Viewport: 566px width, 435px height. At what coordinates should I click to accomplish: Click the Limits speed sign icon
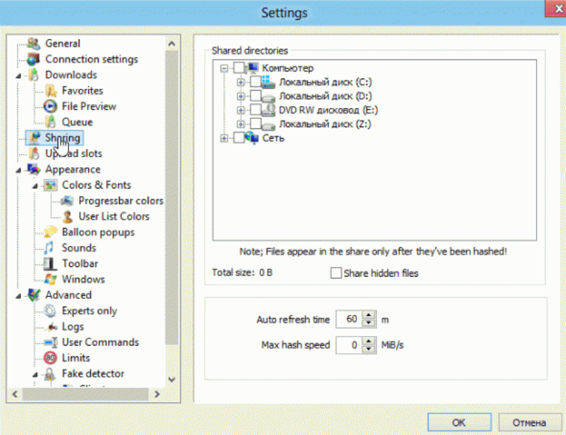[51, 358]
